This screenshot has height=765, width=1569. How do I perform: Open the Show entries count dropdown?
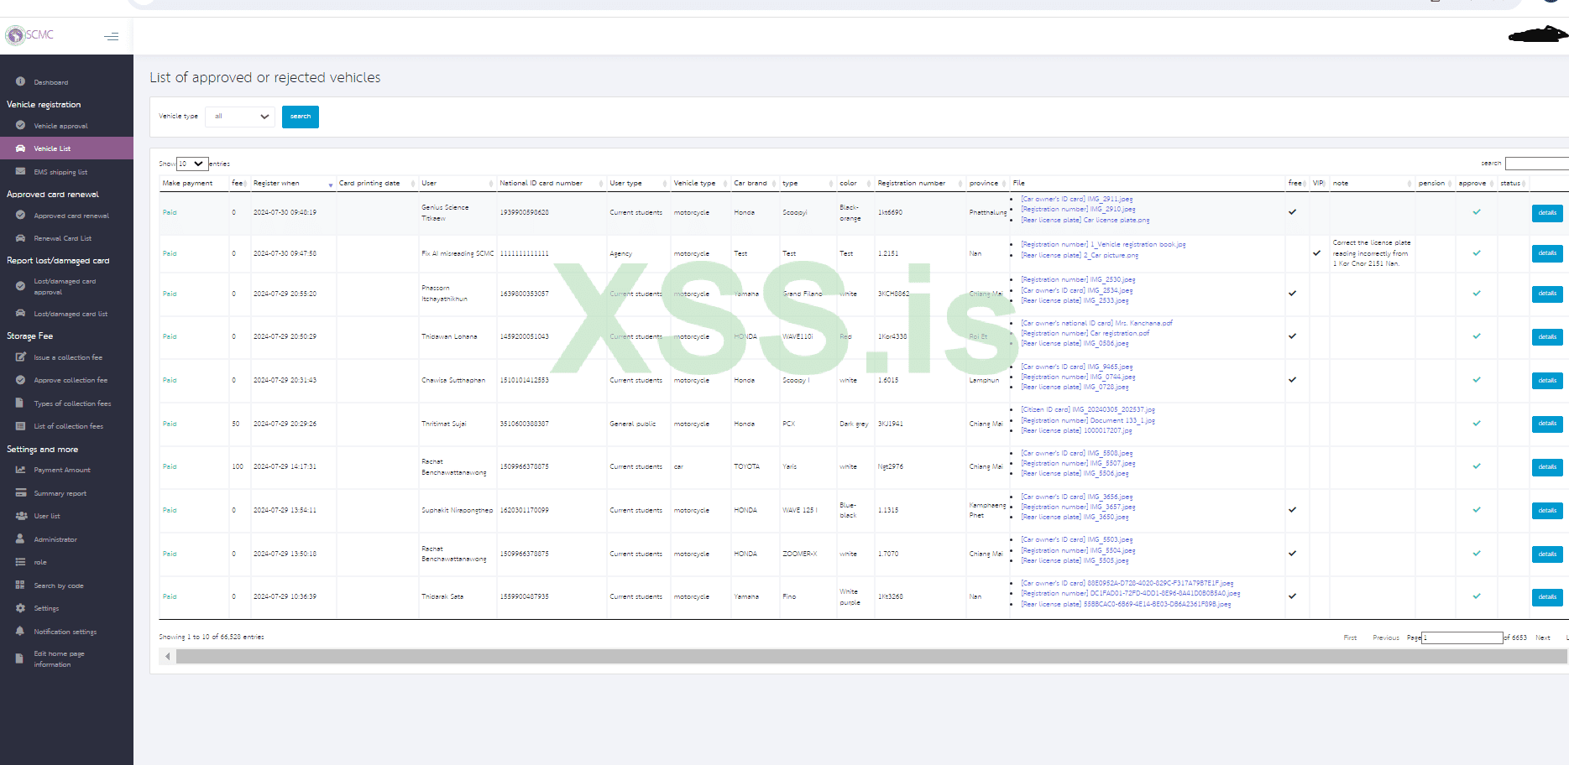tap(192, 164)
